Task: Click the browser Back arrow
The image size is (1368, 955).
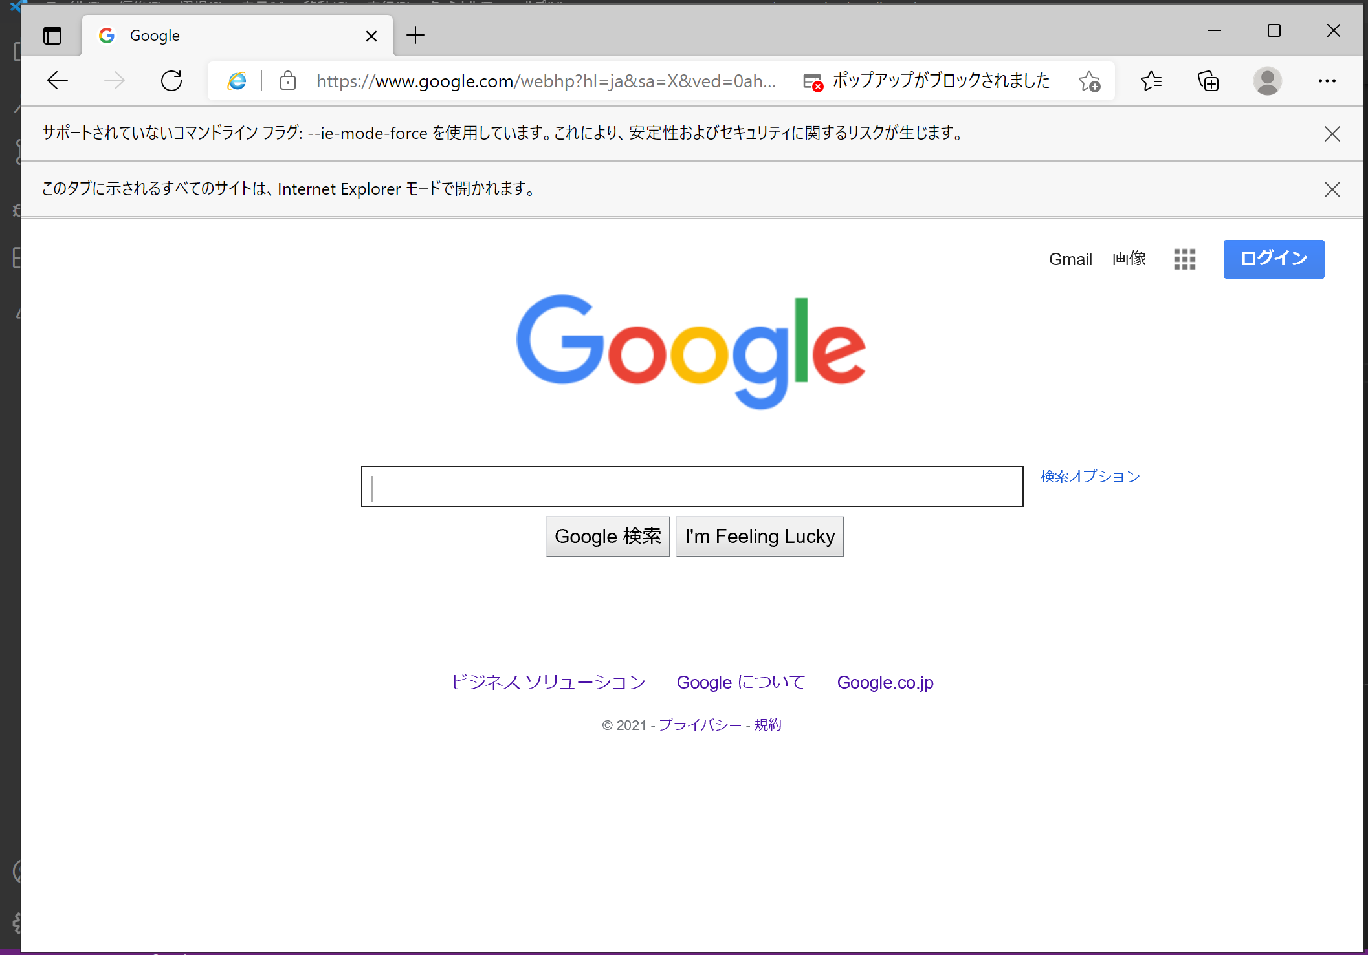Action: 58,81
